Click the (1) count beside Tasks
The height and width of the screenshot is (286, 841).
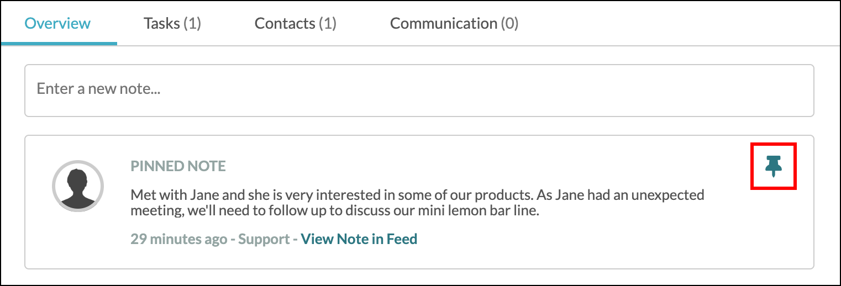click(x=192, y=24)
